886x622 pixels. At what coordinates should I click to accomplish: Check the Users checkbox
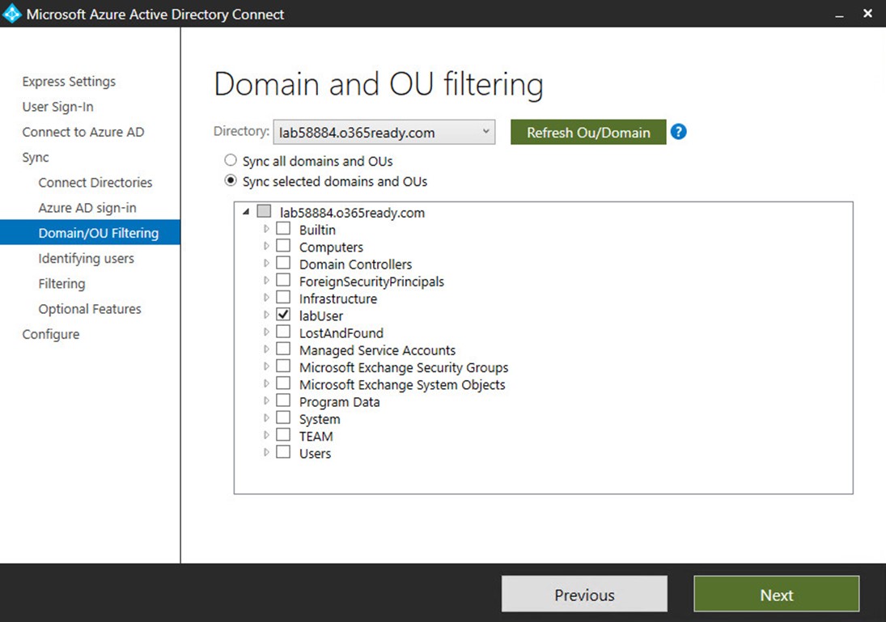coord(283,452)
